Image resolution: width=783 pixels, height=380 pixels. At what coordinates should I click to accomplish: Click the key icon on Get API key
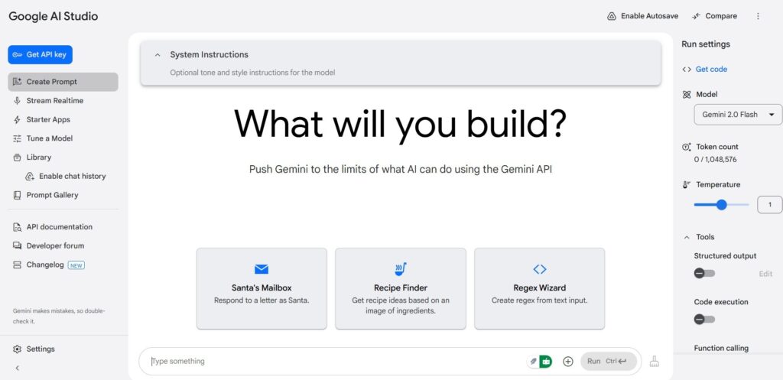tap(17, 55)
